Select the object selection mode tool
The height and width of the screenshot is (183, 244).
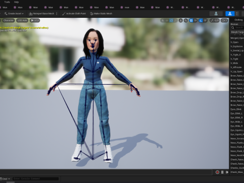(x=163, y=20)
